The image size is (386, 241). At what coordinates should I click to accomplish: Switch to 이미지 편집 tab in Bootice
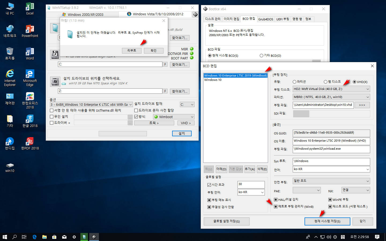point(231,19)
